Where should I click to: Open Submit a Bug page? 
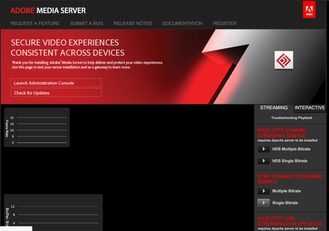click(x=87, y=23)
